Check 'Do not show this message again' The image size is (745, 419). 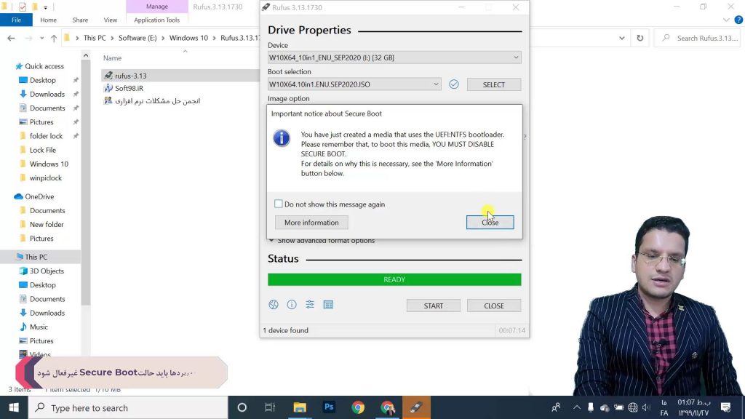[x=279, y=204]
